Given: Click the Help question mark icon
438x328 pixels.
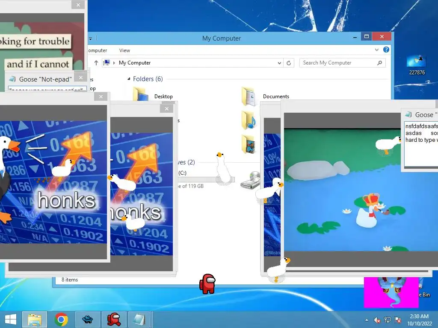Looking at the screenshot, I should 386,50.
